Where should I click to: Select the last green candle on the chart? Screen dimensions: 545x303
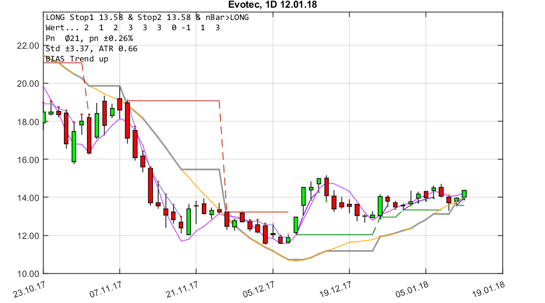click(x=466, y=194)
